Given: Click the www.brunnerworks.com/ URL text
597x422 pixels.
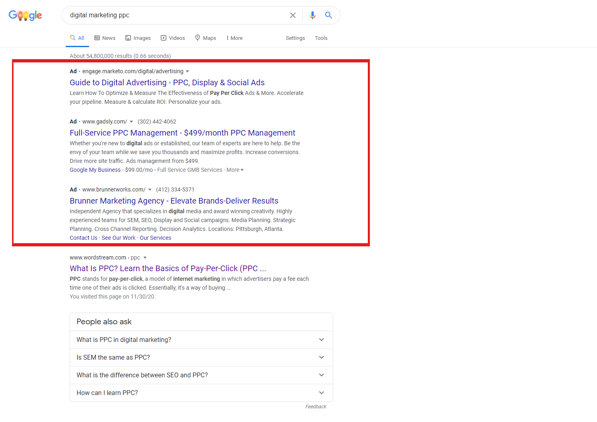Looking at the screenshot, I should (x=114, y=189).
